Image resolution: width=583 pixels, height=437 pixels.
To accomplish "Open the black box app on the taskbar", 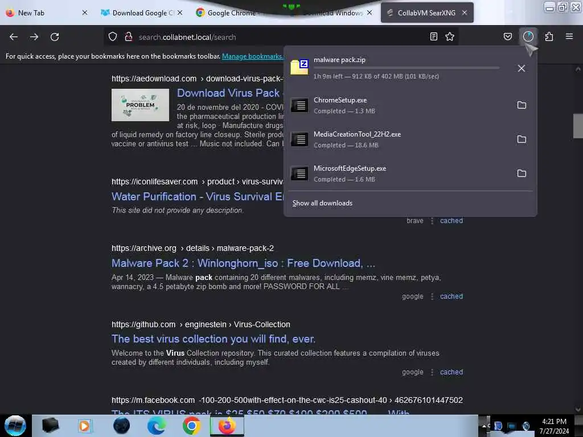I will [50, 426].
